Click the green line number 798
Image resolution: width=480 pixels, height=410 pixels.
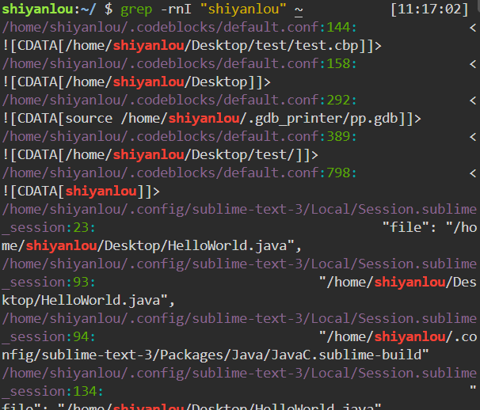(x=341, y=173)
